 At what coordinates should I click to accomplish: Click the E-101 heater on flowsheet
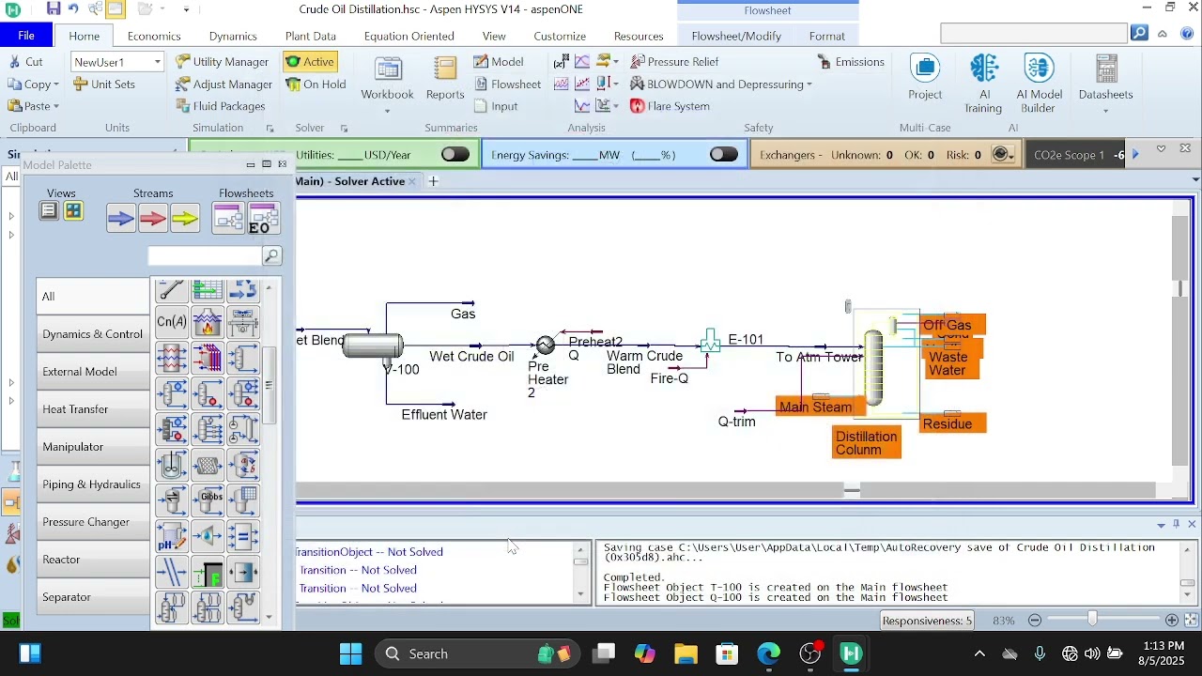pos(711,341)
